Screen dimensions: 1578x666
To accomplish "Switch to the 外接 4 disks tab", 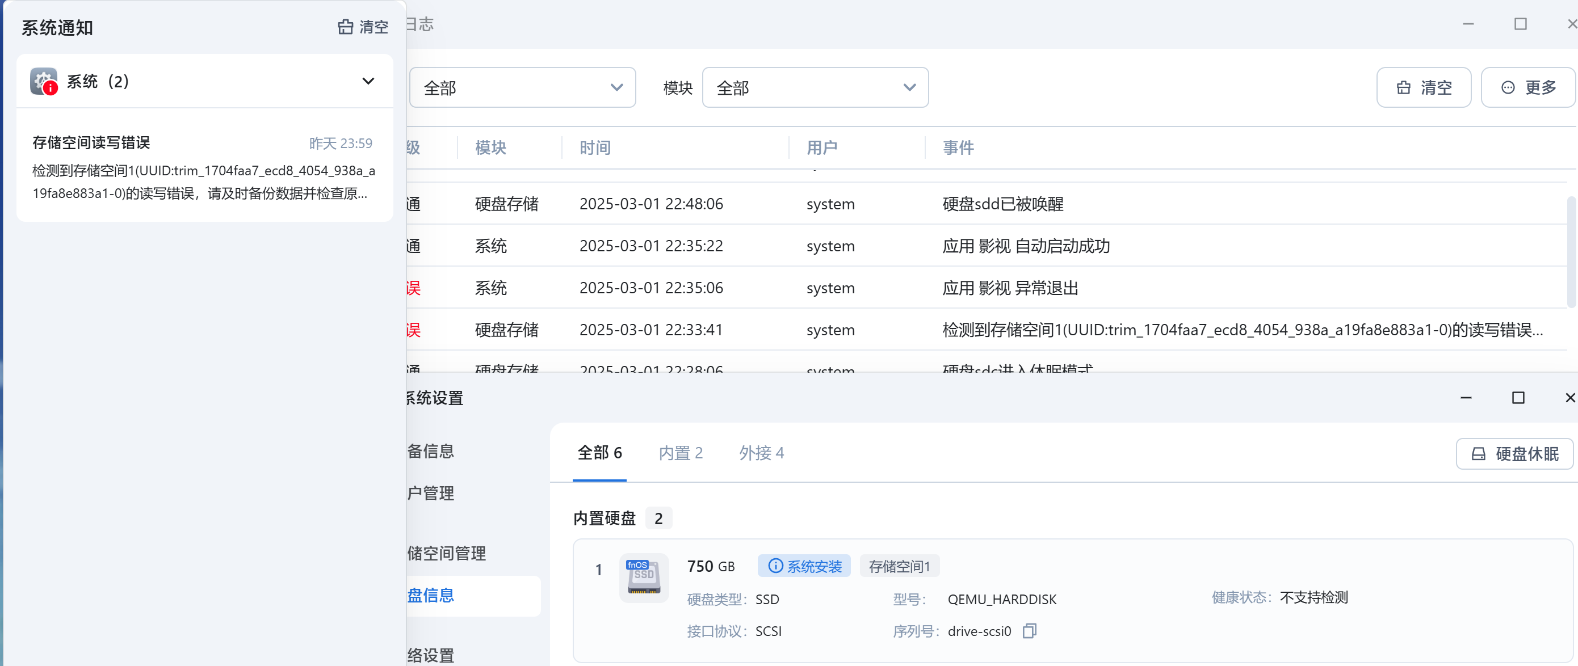I will pyautogui.click(x=761, y=453).
